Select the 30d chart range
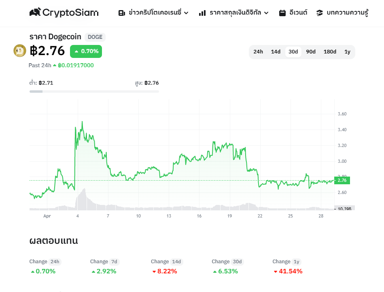Viewport: 384px width, 292px height. tap(293, 52)
